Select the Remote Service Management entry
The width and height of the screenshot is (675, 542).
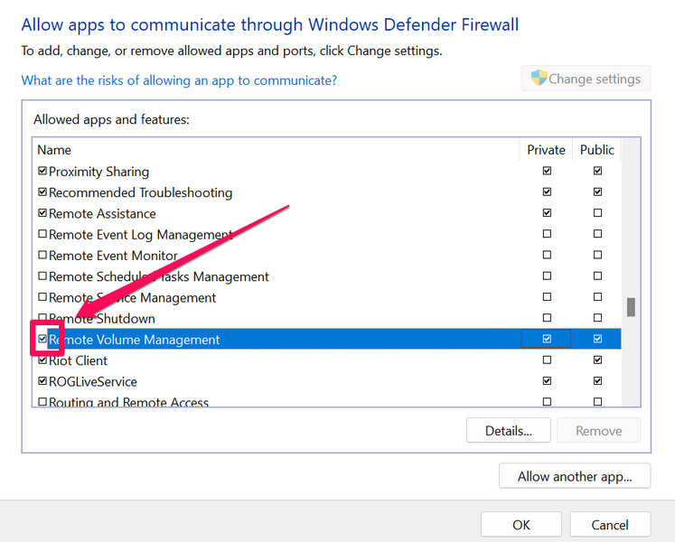(132, 298)
